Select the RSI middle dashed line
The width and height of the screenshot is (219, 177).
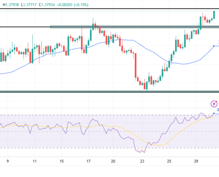point(109,131)
